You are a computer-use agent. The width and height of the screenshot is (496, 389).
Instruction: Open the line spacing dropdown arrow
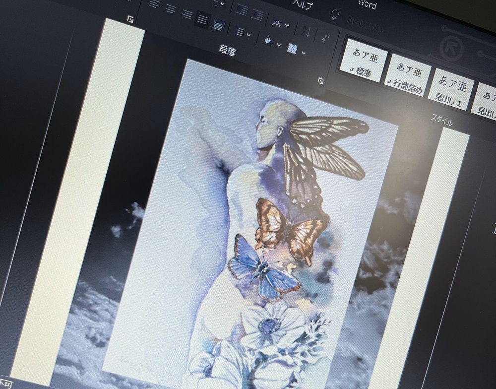point(248,34)
